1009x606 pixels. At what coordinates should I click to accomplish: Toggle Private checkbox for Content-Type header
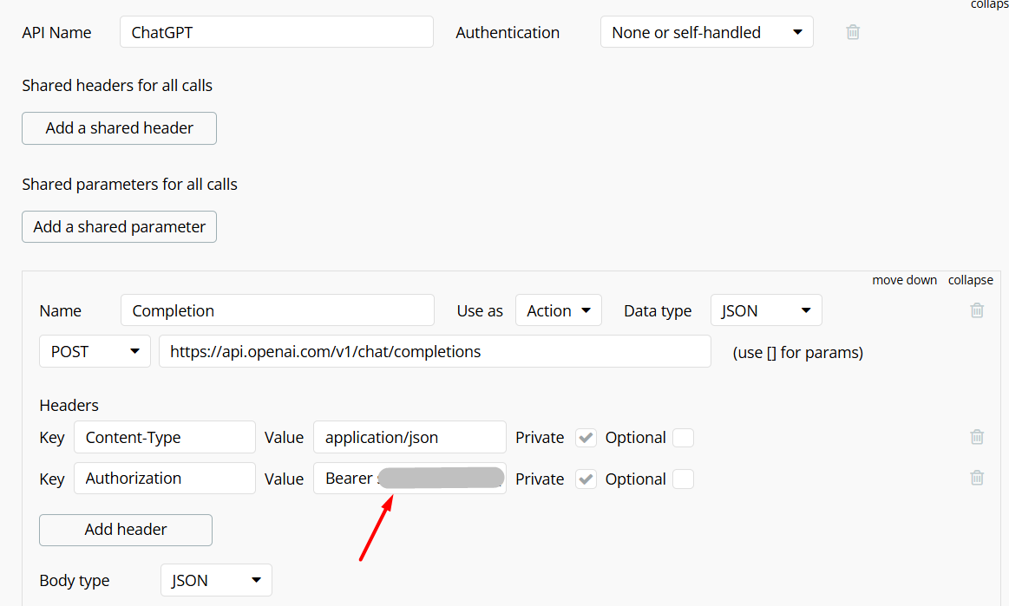click(x=586, y=438)
